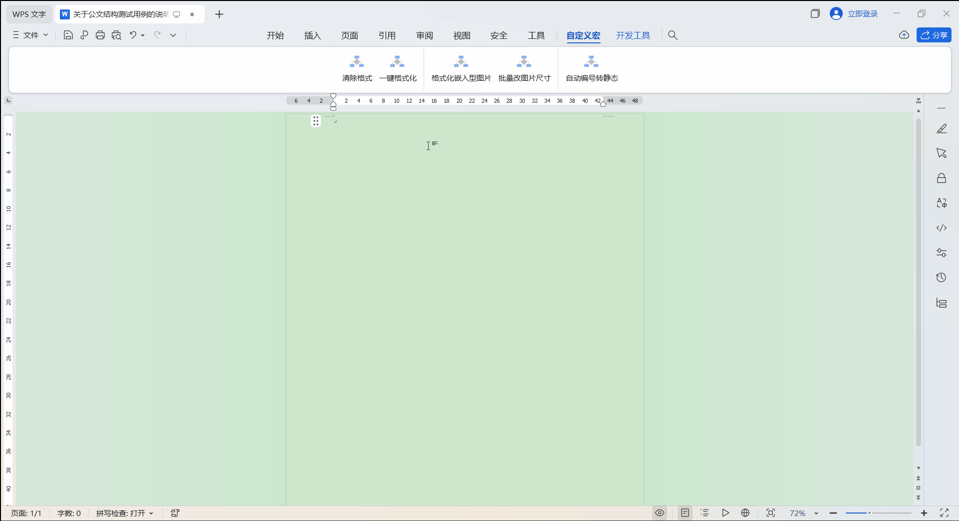Run the 一键格式化 macro
This screenshot has width=959, height=521.
coord(397,62)
